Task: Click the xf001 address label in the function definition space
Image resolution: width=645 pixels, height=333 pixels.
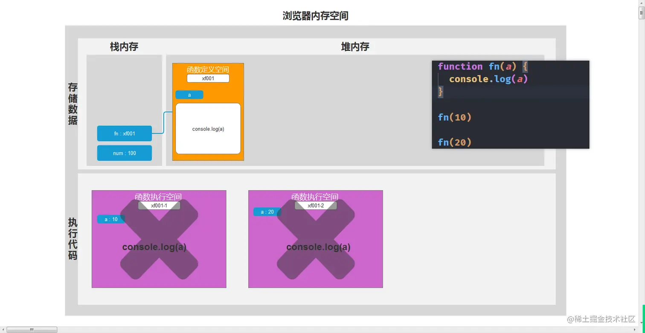Action: pyautogui.click(x=208, y=78)
